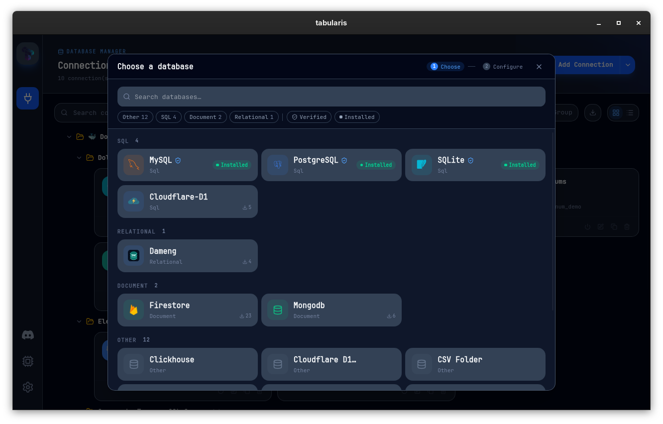Click the database list scrollbar
This screenshot has height=424, width=663.
pyautogui.click(x=553, y=221)
